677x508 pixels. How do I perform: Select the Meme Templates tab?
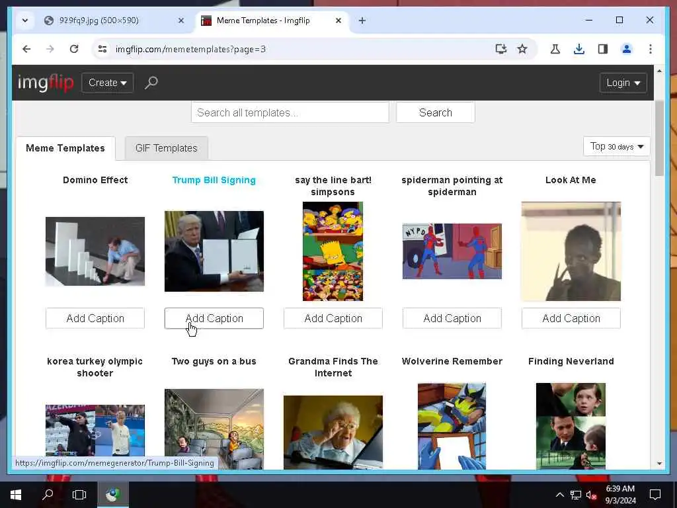(x=65, y=148)
